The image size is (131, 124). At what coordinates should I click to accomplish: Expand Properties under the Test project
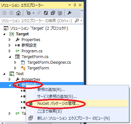10,80
